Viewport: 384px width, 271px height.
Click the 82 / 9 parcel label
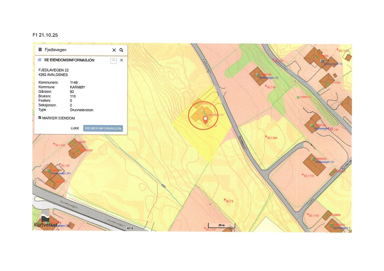[229, 201]
